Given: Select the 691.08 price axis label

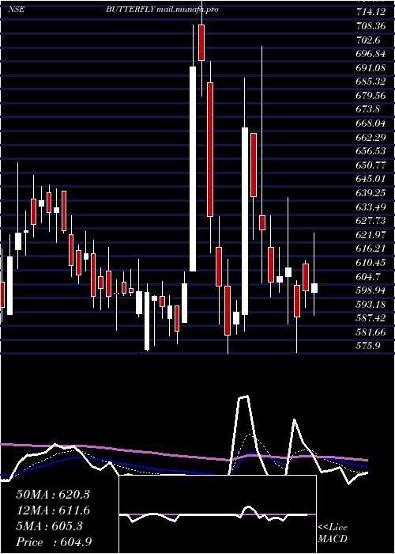Looking at the screenshot, I should tap(371, 68).
